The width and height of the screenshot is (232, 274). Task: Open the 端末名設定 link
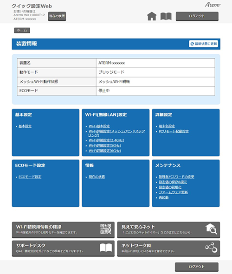tap(167, 126)
